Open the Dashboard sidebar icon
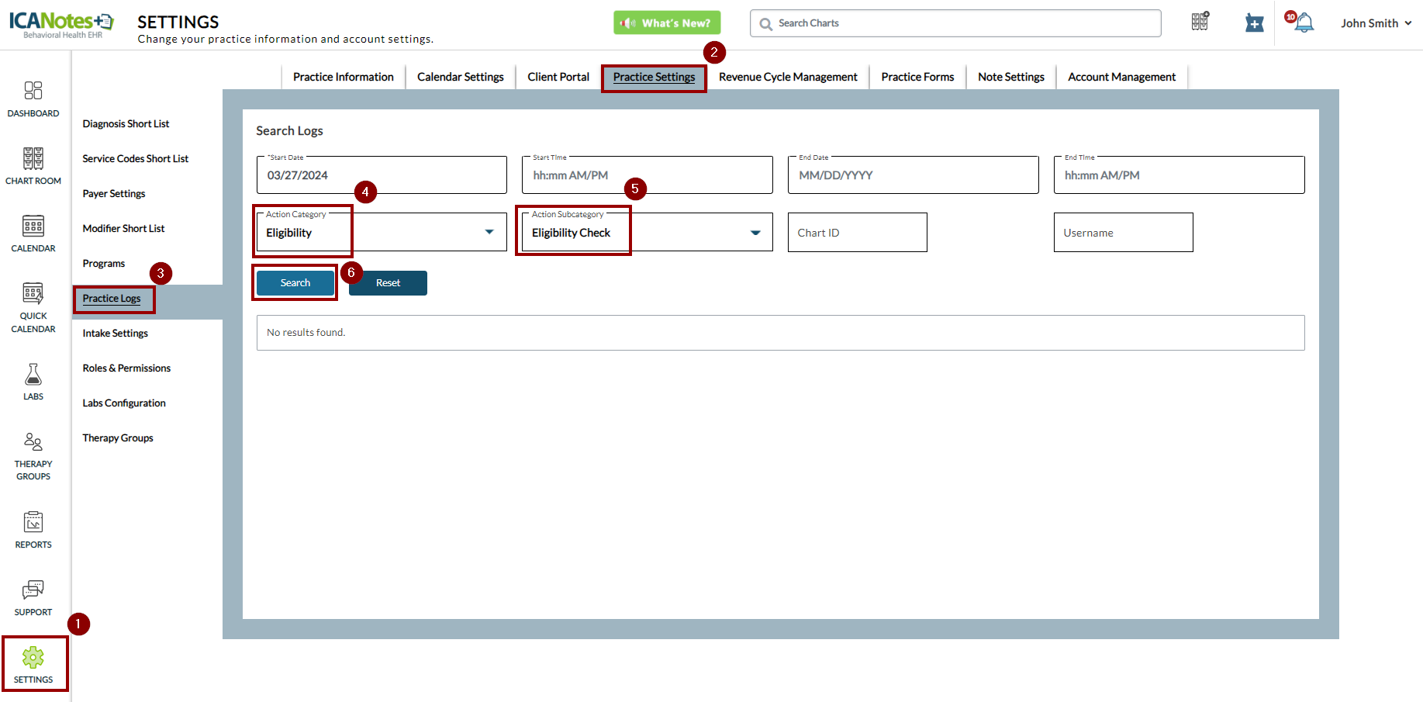Image resolution: width=1423 pixels, height=702 pixels. tap(33, 92)
